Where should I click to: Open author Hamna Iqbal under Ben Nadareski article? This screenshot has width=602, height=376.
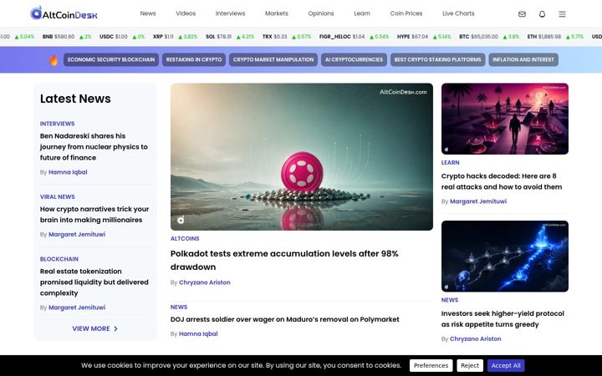[68, 172]
